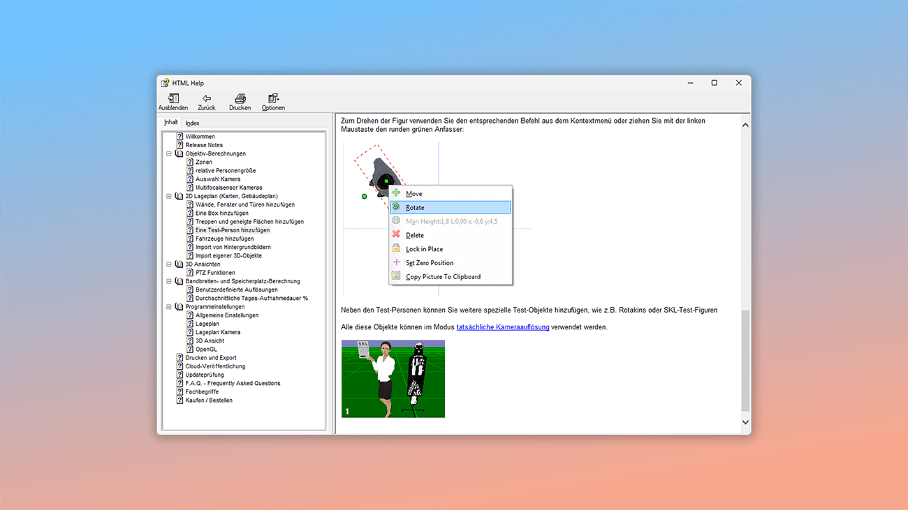The image size is (908, 510).
Task: Click the book icon beside Objektiv-Berechnungen
Action: 180,153
